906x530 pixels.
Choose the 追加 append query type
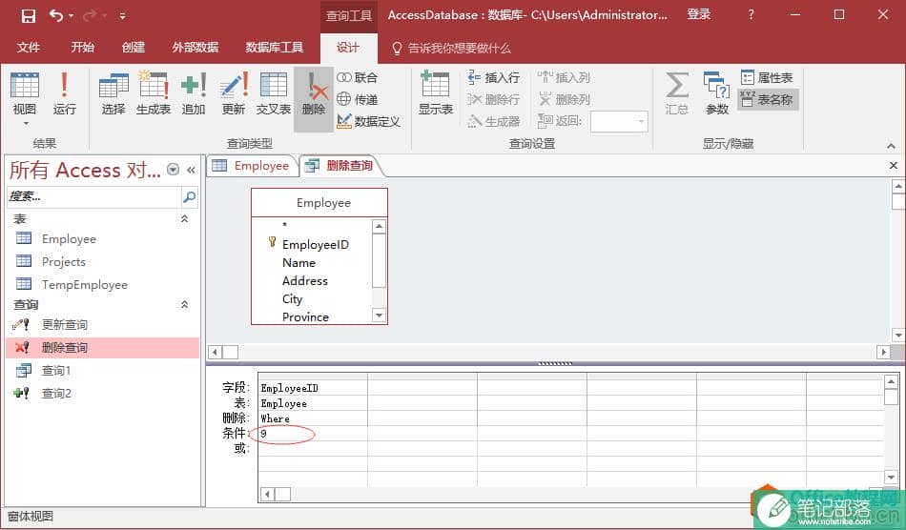click(x=194, y=93)
